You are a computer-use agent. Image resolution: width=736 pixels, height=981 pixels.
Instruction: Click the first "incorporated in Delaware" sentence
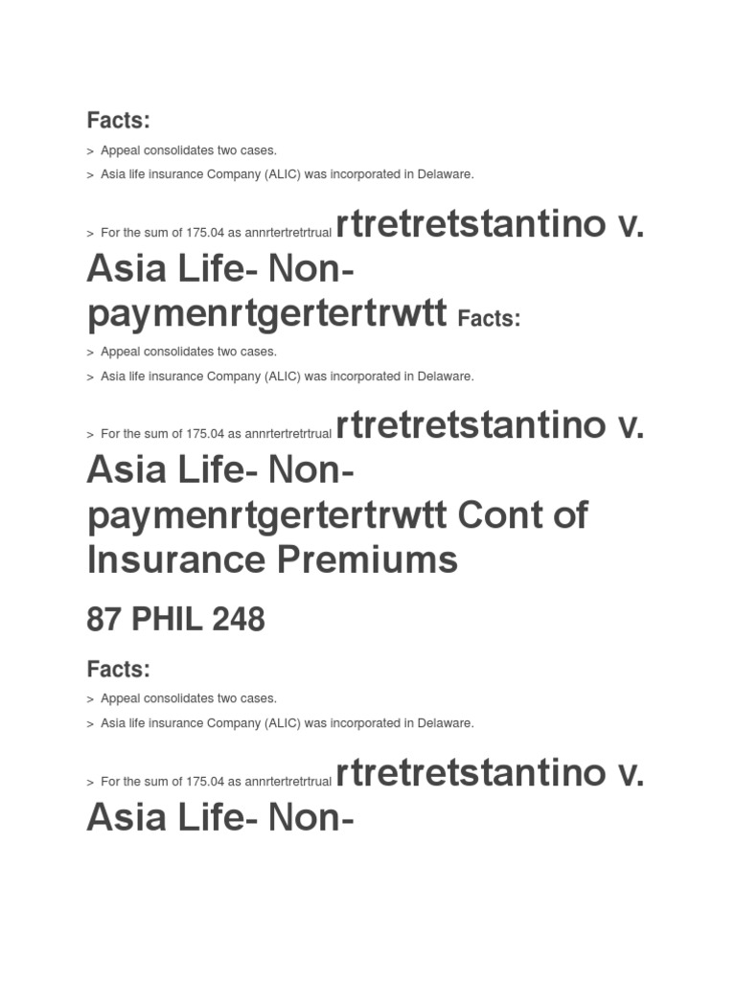[x=287, y=174]
